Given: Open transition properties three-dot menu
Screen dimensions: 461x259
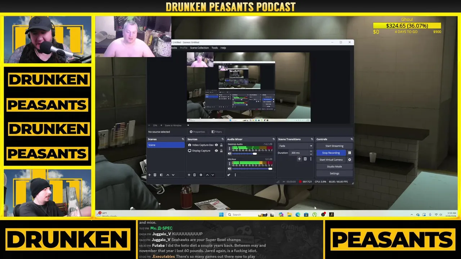Looking at the screenshot, I should [311, 159].
